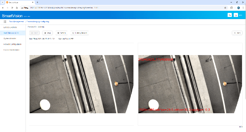
Task: Go back with the Back button
Action: (x=237, y=33)
